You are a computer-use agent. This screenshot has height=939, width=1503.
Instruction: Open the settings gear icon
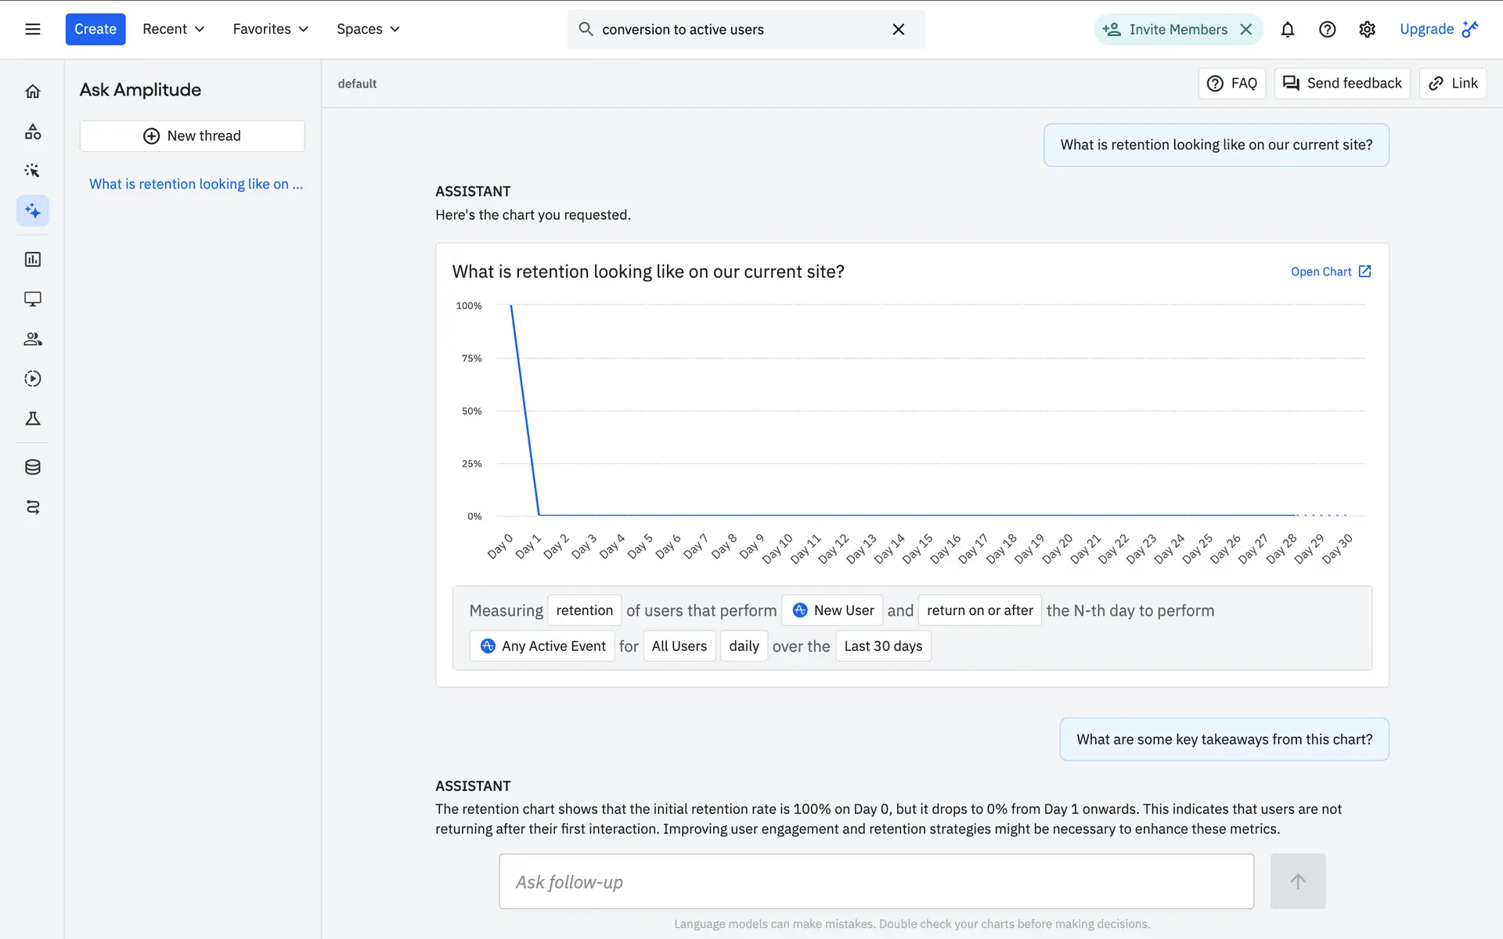coord(1367,29)
